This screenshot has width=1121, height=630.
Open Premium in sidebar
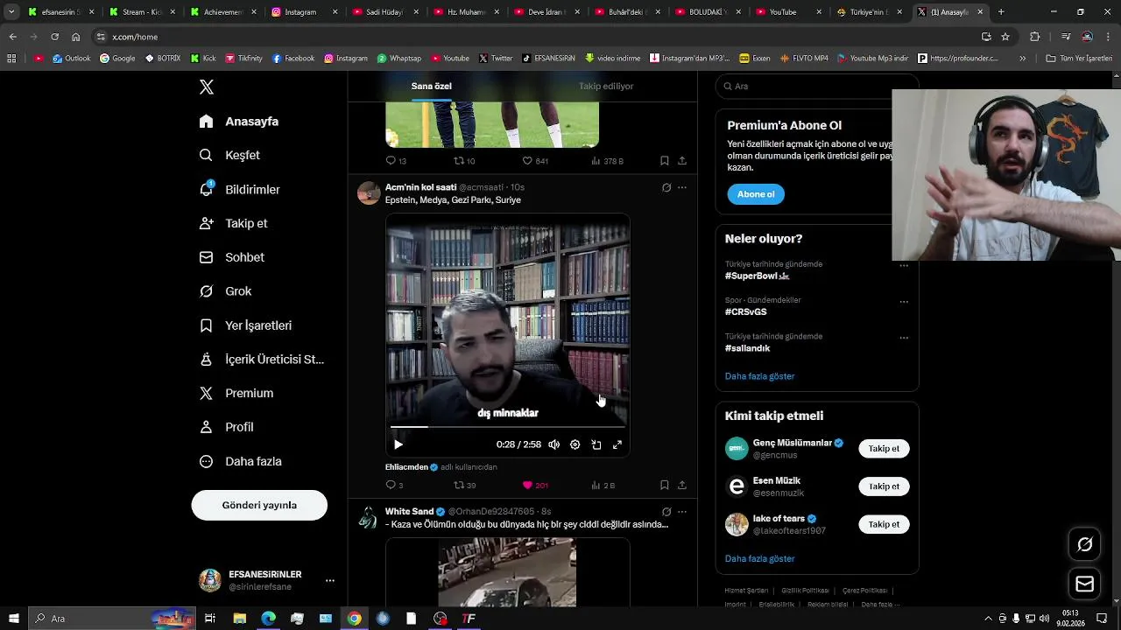tap(236, 393)
